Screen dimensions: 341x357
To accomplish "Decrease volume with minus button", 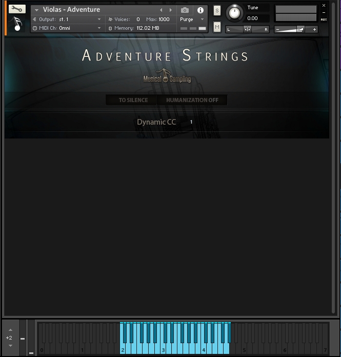I will 277,29.
